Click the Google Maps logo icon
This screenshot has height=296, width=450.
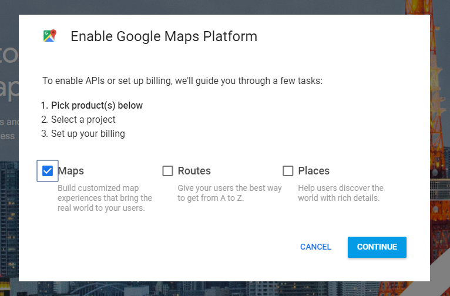50,36
